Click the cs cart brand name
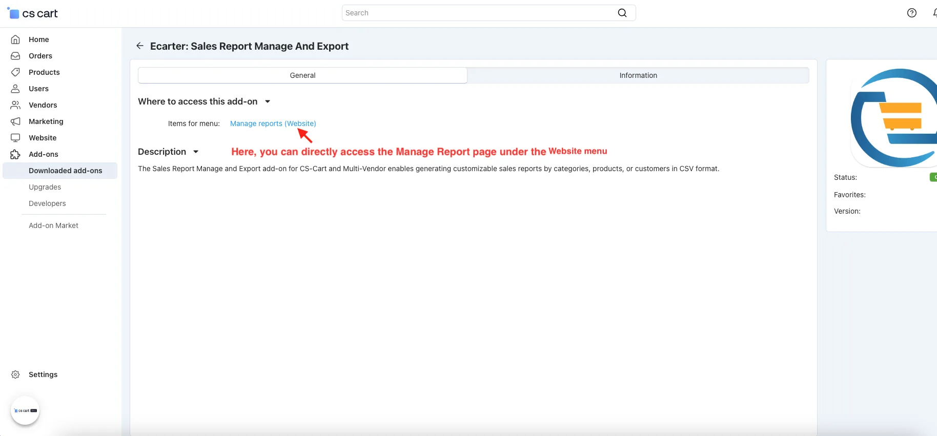This screenshot has height=436, width=937. (x=40, y=13)
